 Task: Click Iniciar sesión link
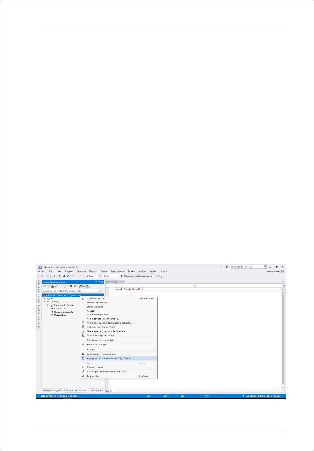tap(273, 272)
